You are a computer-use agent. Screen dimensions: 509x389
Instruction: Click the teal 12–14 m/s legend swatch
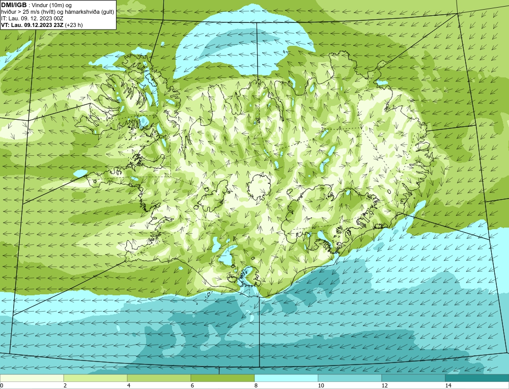(x=413, y=378)
